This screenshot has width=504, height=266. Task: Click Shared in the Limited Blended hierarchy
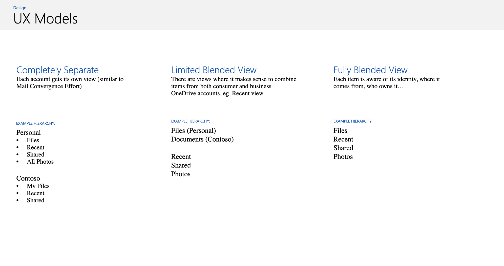click(x=181, y=165)
